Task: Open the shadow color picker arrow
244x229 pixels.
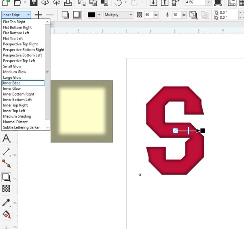Action: (x=99, y=15)
